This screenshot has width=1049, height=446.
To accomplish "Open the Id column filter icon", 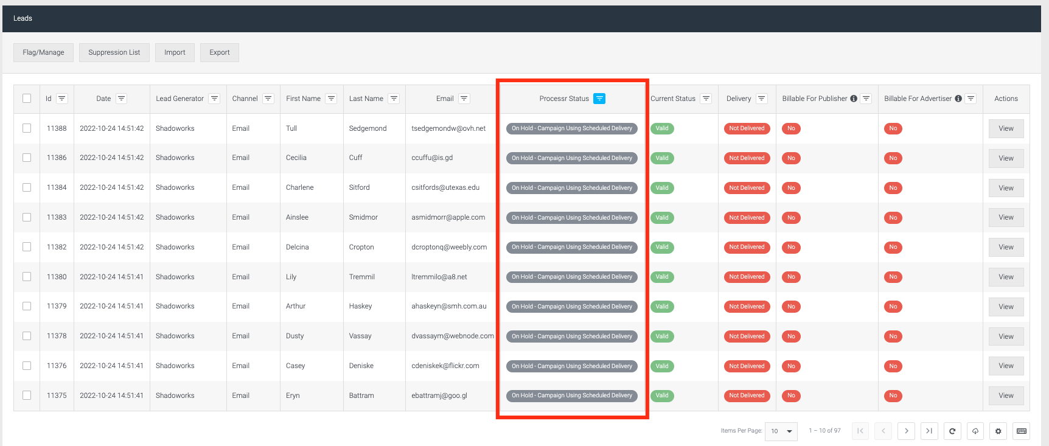I will pyautogui.click(x=62, y=99).
